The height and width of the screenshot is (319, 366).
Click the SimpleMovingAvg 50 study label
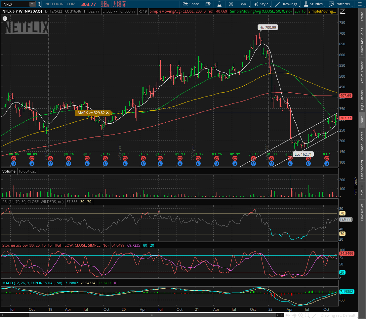click(261, 11)
